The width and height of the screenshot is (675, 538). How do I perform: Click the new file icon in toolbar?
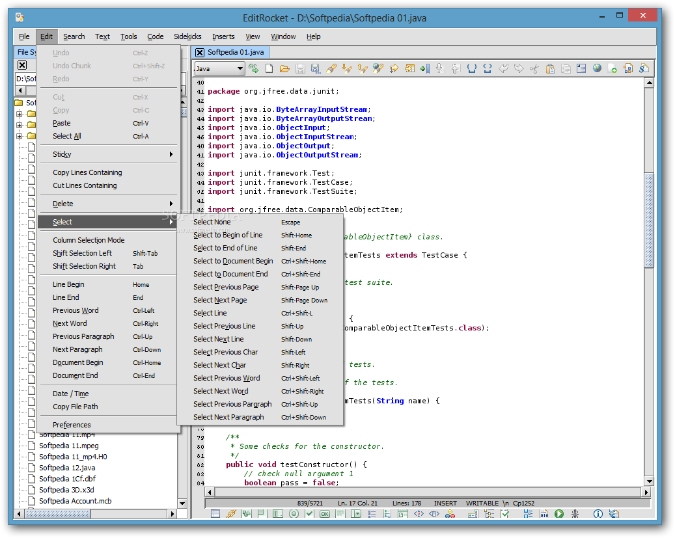269,68
